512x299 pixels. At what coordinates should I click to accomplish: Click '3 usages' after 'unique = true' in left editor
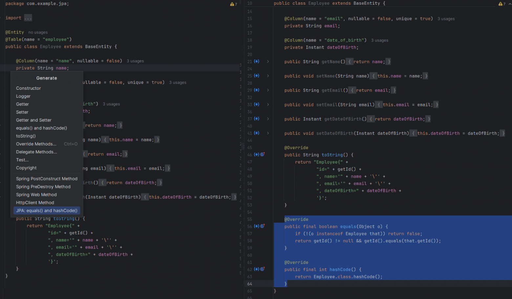click(x=178, y=83)
